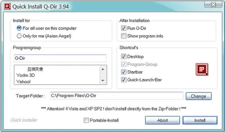Click the program group list's down arrow

pos(103,80)
